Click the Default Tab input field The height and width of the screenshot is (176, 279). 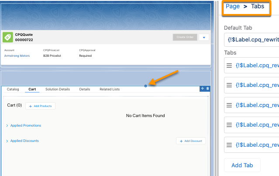[x=251, y=40]
